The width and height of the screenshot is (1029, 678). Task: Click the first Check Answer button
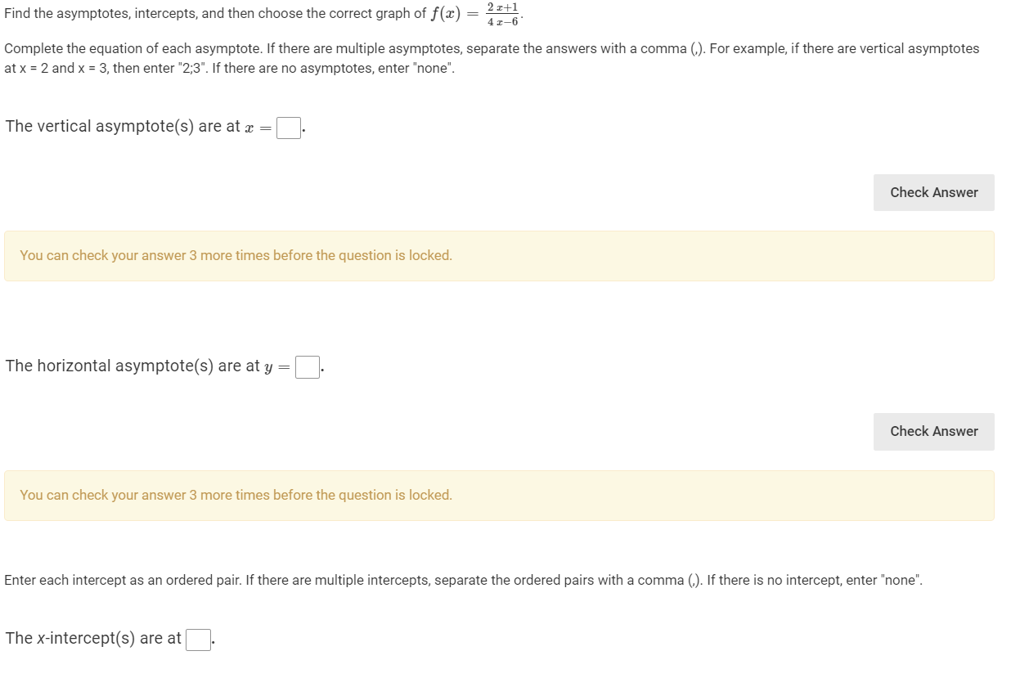(x=933, y=192)
